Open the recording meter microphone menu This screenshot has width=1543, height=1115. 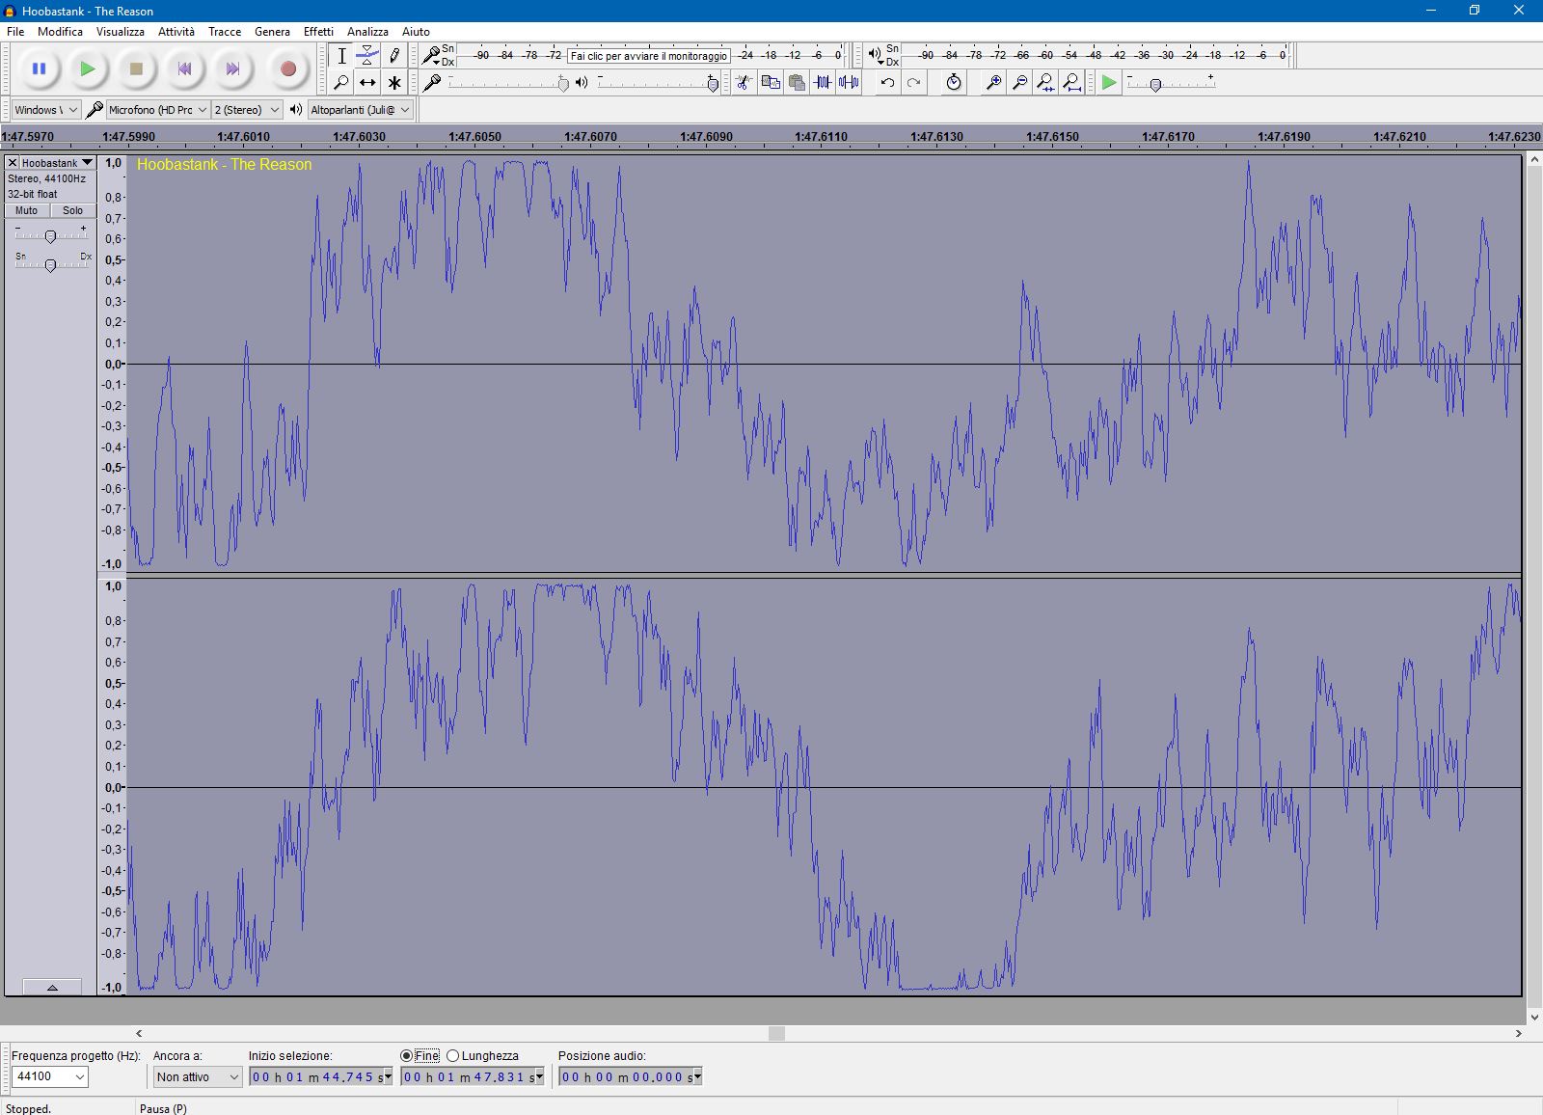coord(432,56)
